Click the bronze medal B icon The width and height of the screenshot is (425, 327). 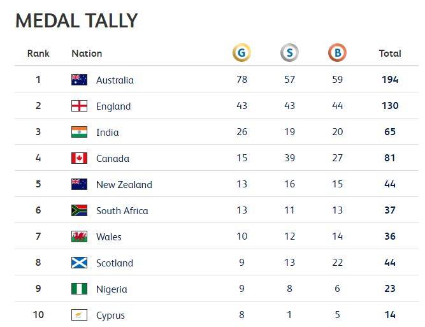point(338,53)
